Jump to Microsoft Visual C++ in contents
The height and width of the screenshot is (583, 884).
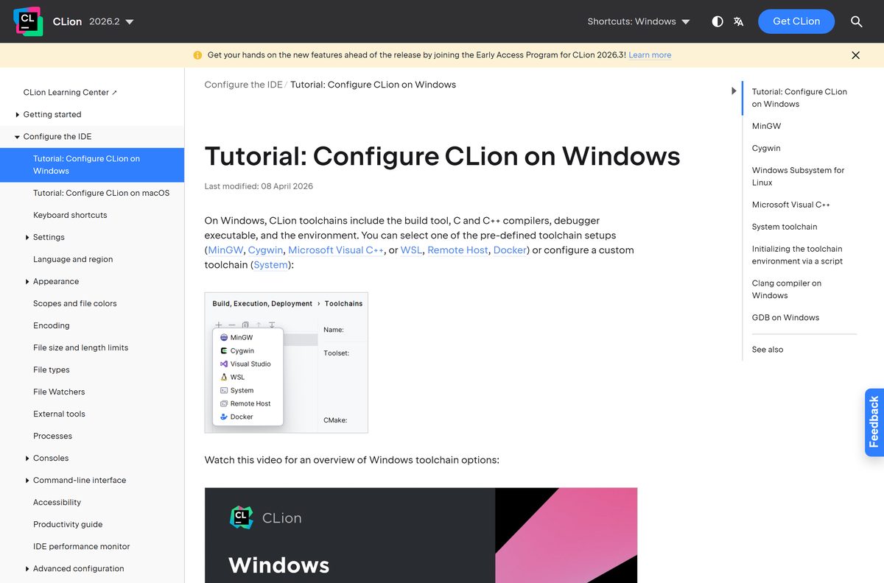[790, 205]
